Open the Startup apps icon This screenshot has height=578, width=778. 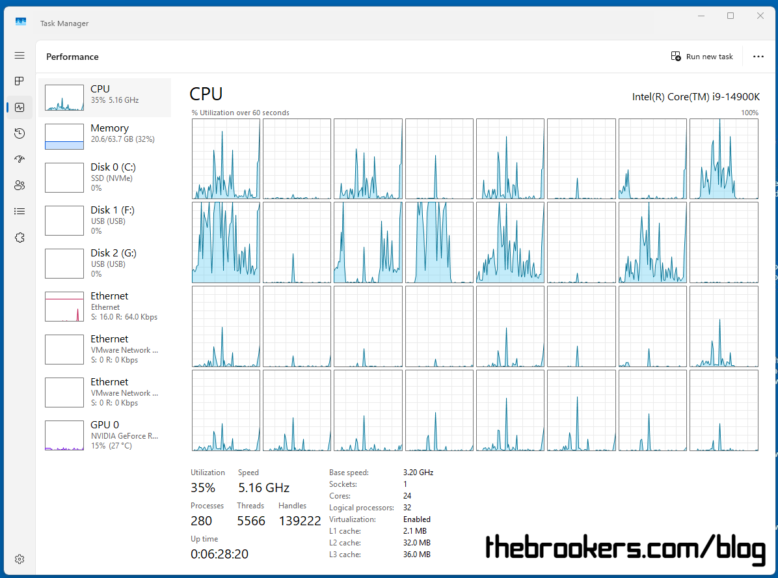tap(20, 159)
